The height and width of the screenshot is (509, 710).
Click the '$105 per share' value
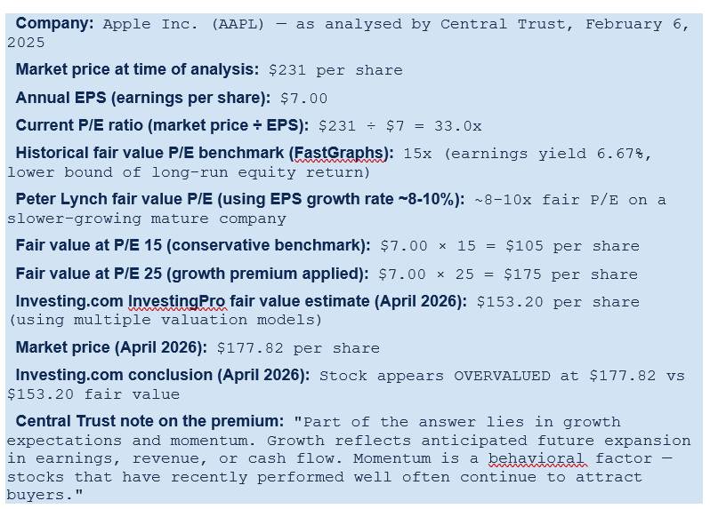click(x=572, y=246)
